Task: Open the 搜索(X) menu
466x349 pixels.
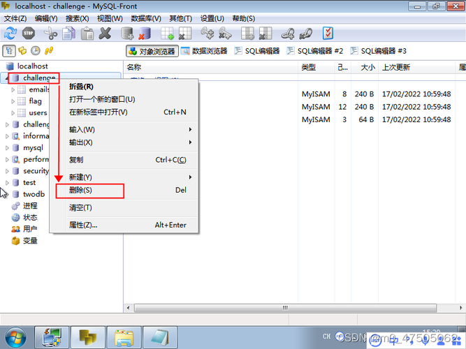Action: [x=78, y=19]
